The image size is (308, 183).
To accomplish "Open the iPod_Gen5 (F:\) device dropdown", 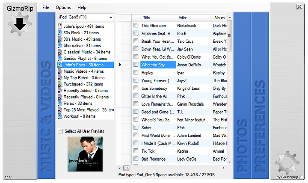I will 111,17.
